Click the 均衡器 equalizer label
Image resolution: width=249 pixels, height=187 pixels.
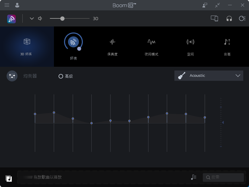coord(30,76)
